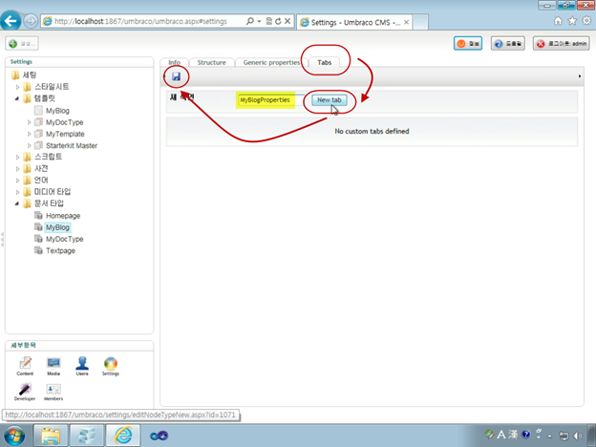Open the Windows Start menu
Screen dimensions: 596x447
13,436
